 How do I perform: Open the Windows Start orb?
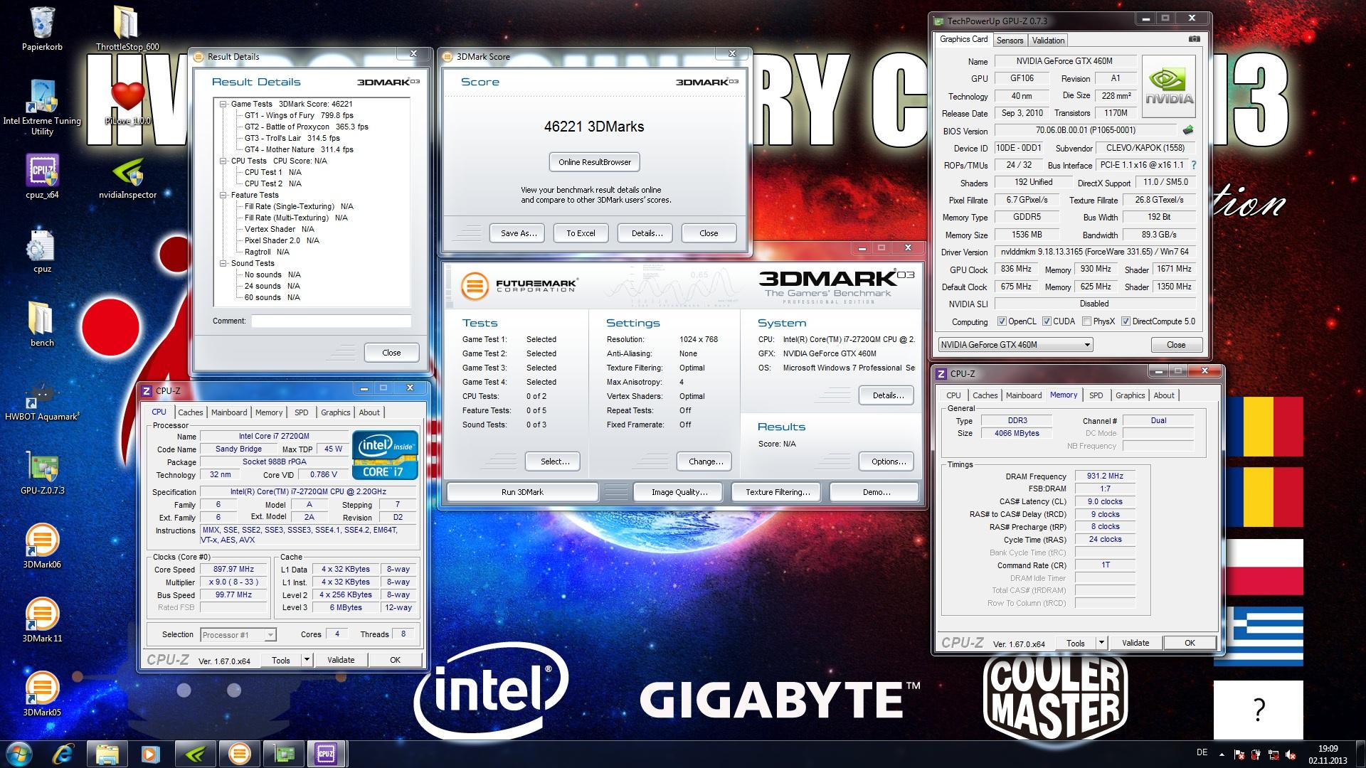coord(19,753)
